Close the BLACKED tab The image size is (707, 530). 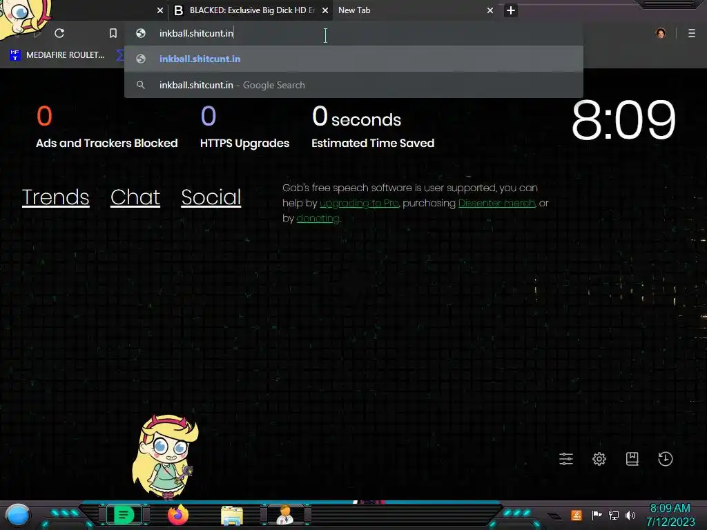click(325, 10)
